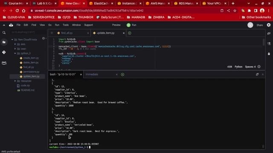Go to browser home page icon

24,11
